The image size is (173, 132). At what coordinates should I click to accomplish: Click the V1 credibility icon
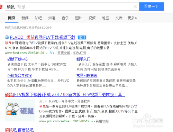(x=52, y=53)
